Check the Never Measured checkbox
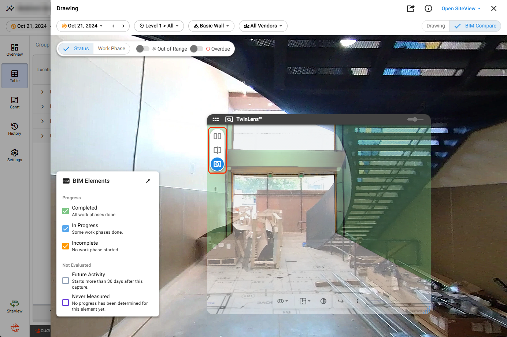The height and width of the screenshot is (337, 507). [66, 303]
